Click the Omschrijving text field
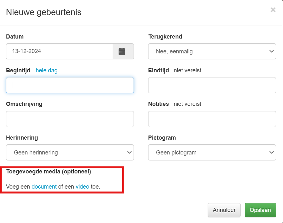This screenshot has height=223, width=283. point(70,119)
